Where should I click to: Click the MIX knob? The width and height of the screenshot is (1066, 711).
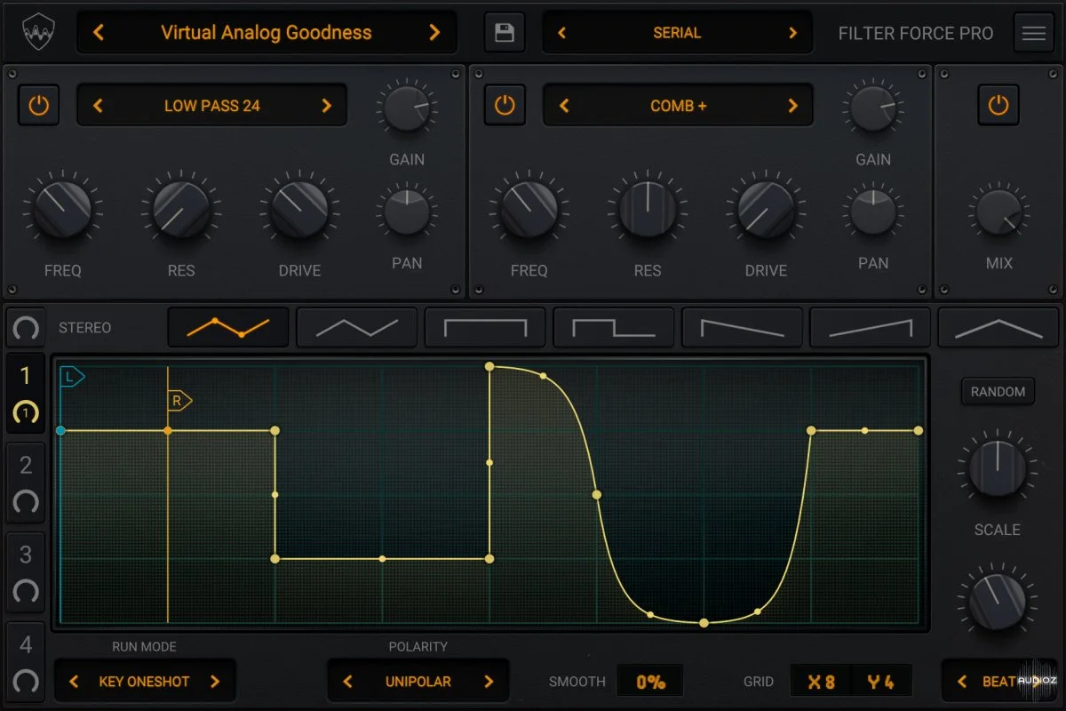[998, 212]
